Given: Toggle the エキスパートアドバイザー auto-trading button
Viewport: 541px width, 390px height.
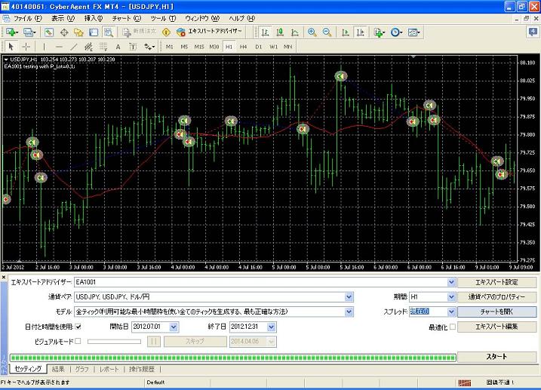Looking at the screenshot, I should coord(209,32).
